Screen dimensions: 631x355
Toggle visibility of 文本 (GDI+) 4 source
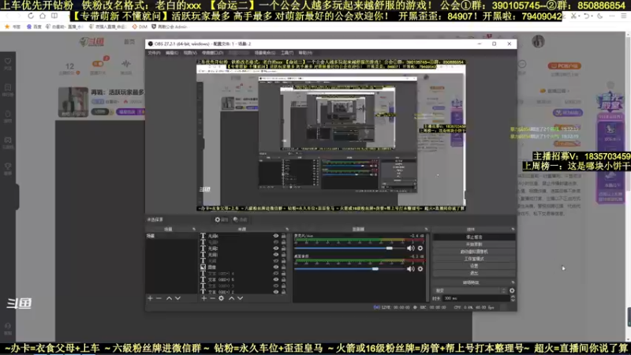[276, 273]
